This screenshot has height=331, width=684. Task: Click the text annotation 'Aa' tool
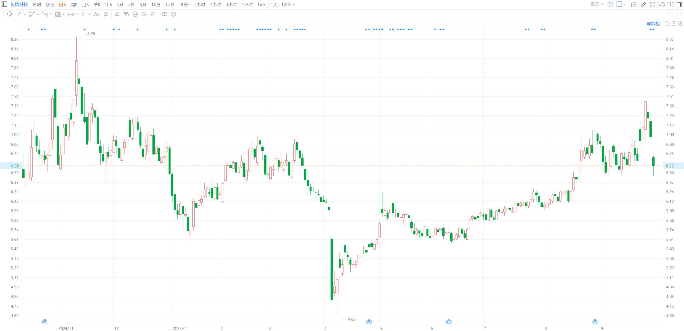coord(97,14)
